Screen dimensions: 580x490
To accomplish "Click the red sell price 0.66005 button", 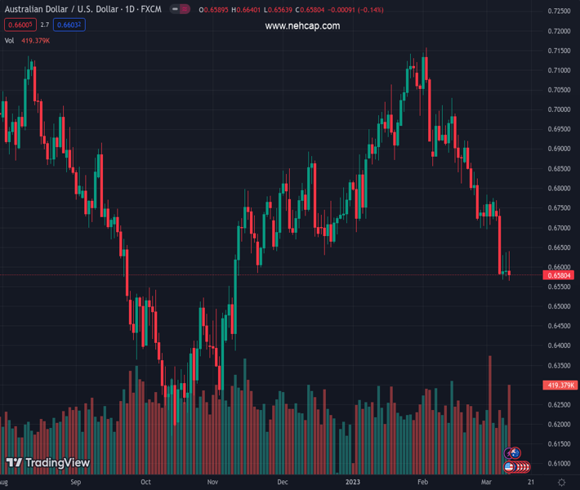I will (x=19, y=25).
